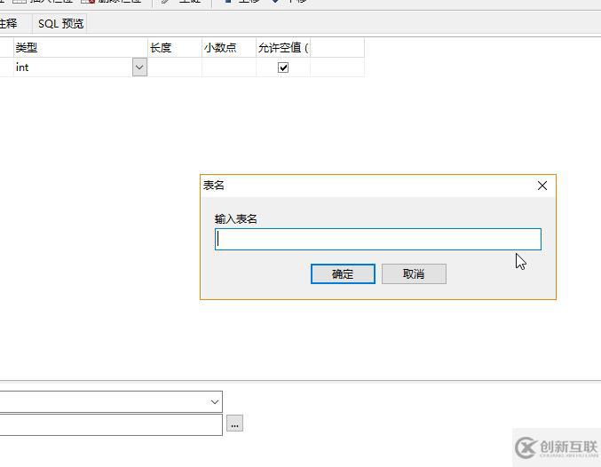Screen dimensions: 601x467
Task: Click the empty 小数点 cell of the int row
Action: tap(229, 67)
